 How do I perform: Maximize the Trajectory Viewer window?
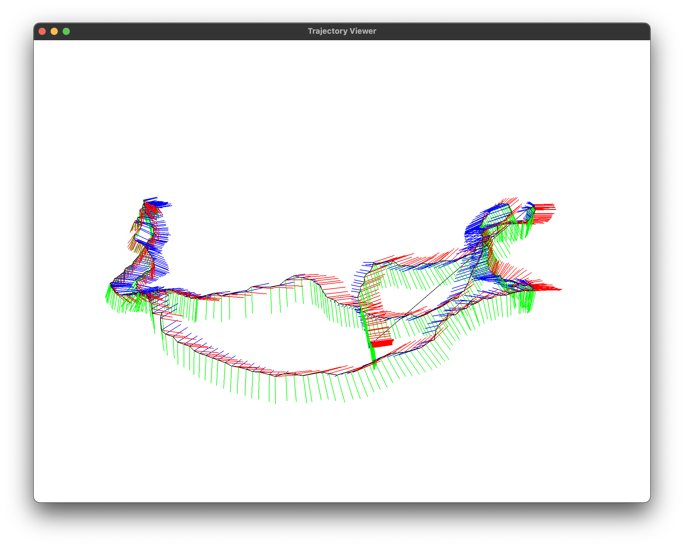[66, 31]
